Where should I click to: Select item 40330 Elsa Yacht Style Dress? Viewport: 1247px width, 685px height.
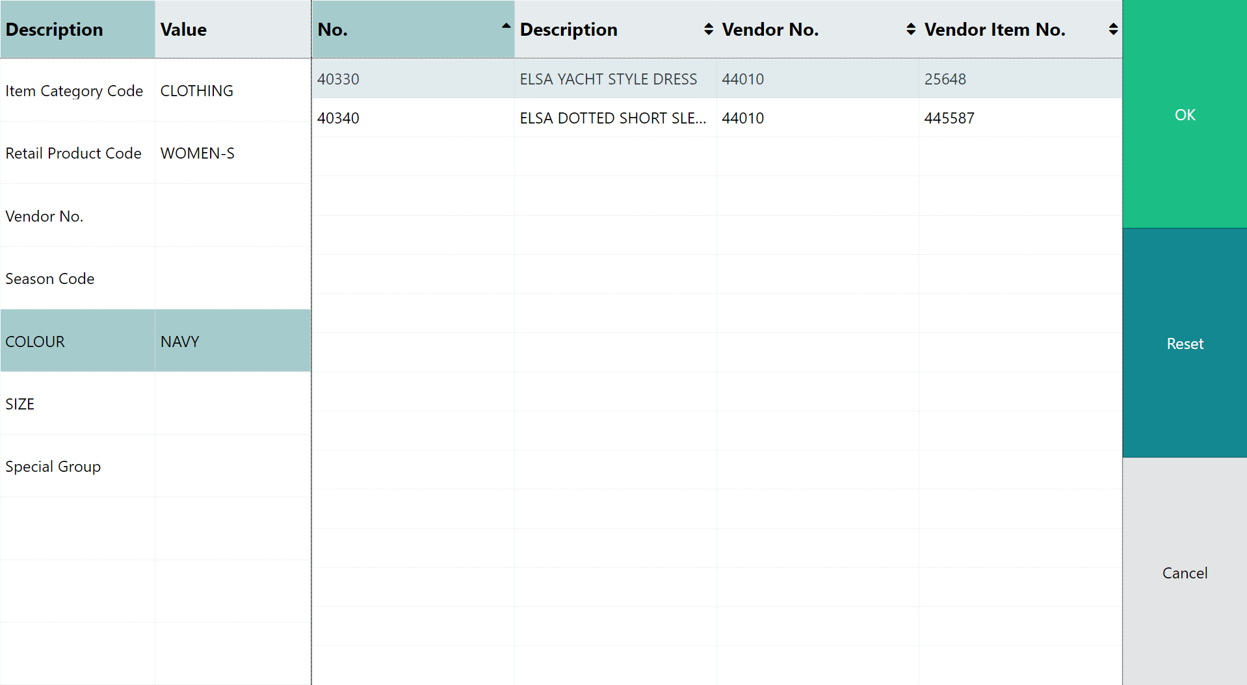tap(608, 79)
